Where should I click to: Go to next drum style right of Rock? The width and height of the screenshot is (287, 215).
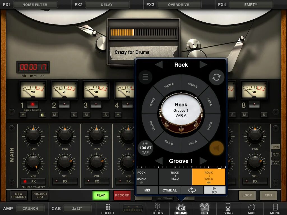point(203,65)
